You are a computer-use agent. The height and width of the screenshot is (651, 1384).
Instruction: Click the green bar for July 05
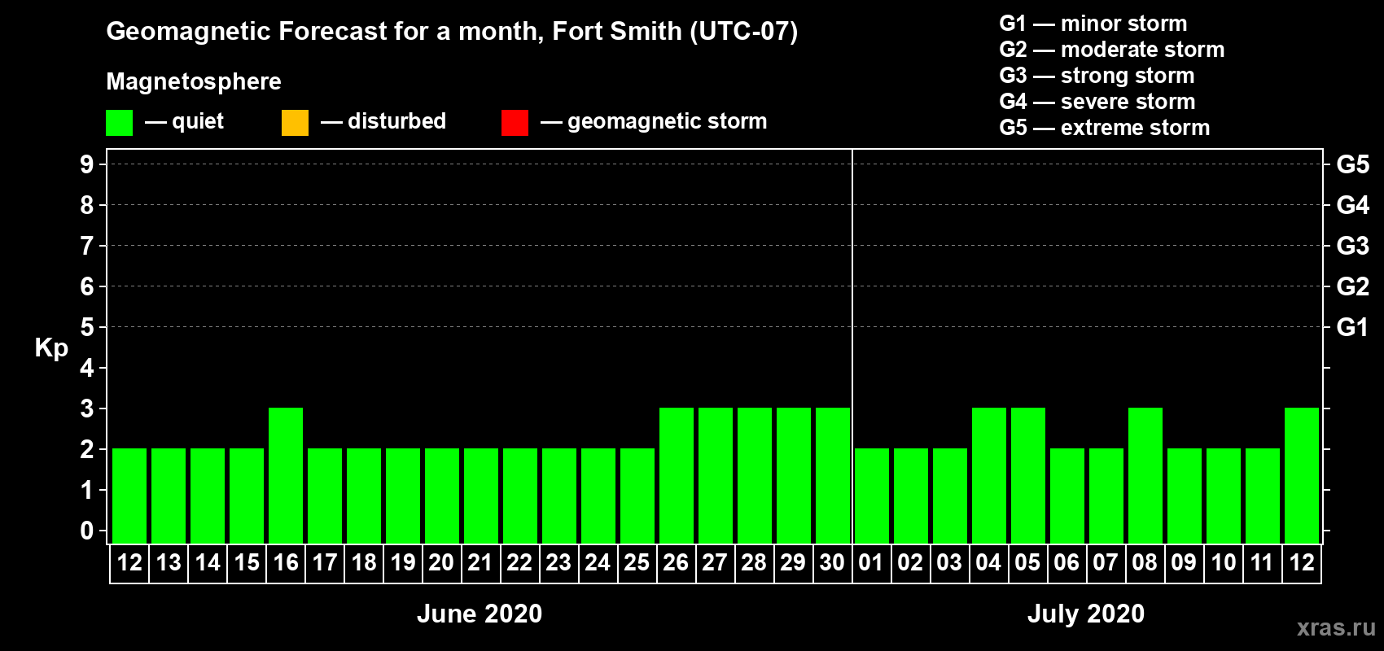pos(1028,475)
